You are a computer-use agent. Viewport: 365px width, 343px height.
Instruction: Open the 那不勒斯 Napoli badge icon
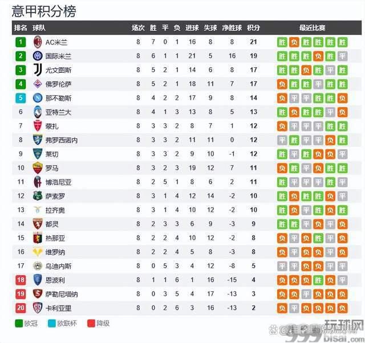pos(38,98)
